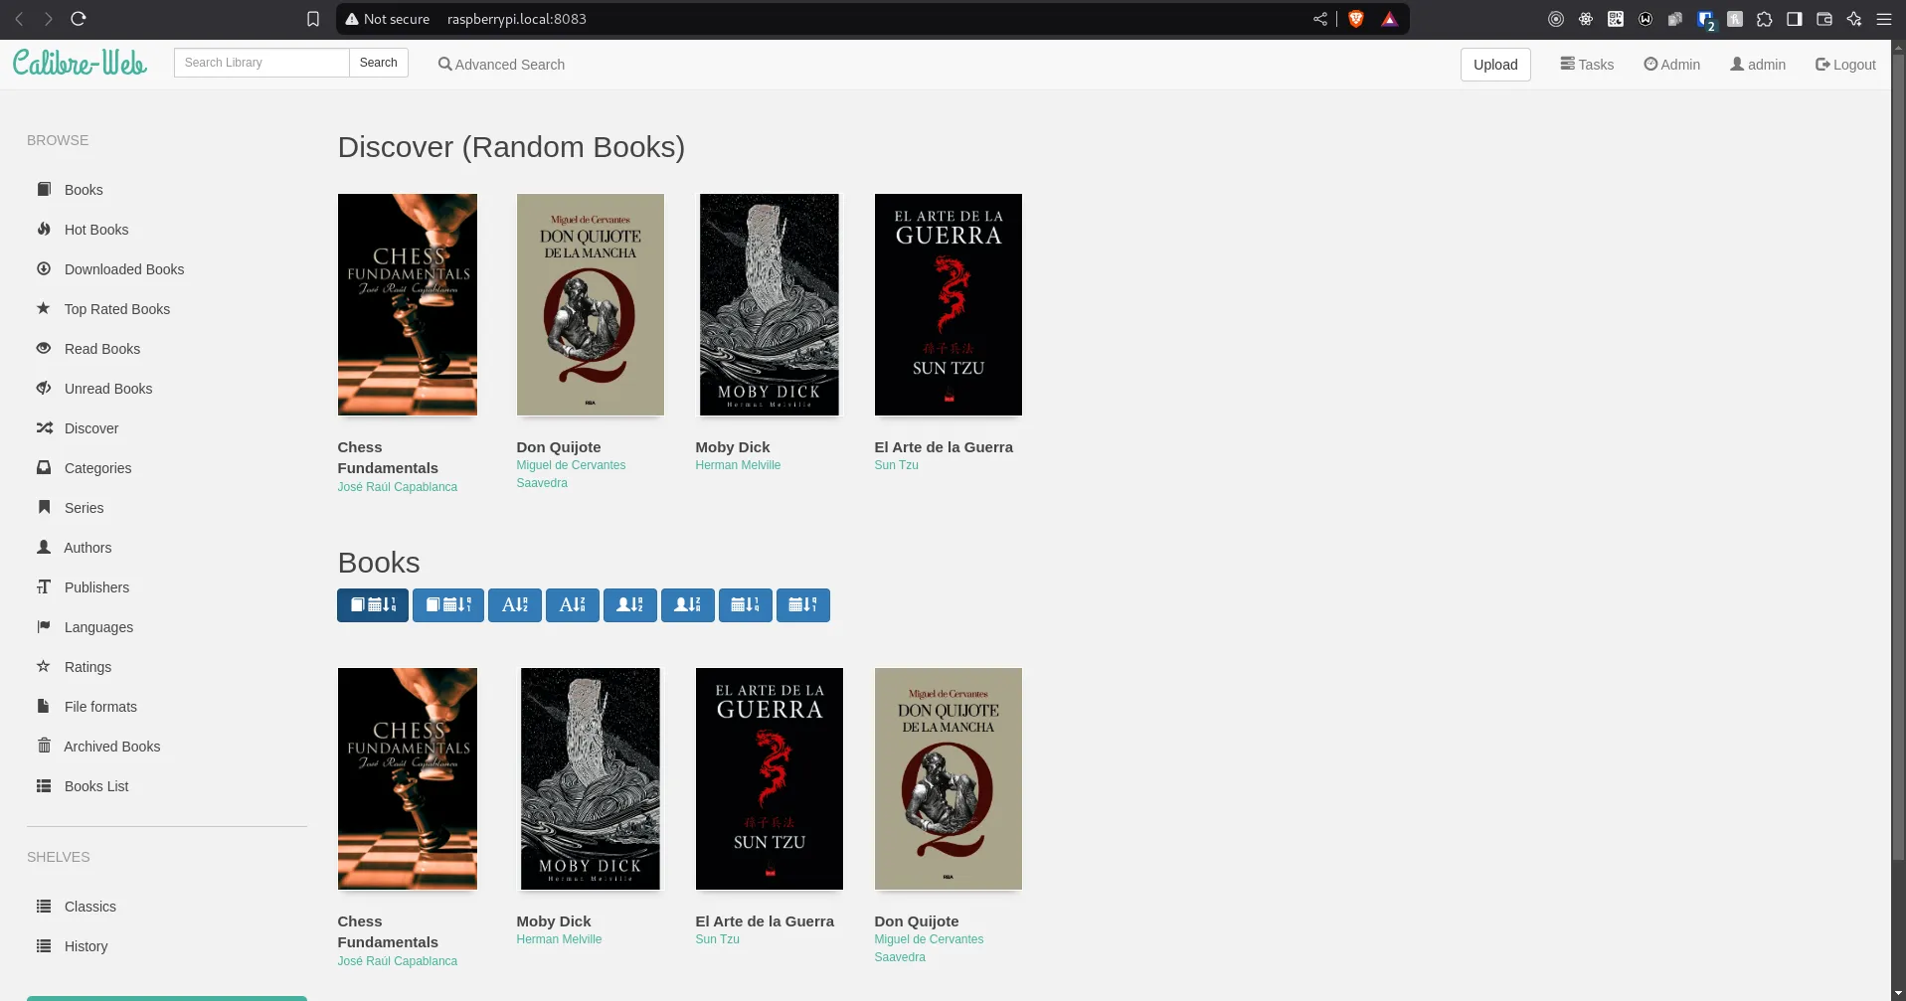Open Advanced Search

point(501,65)
